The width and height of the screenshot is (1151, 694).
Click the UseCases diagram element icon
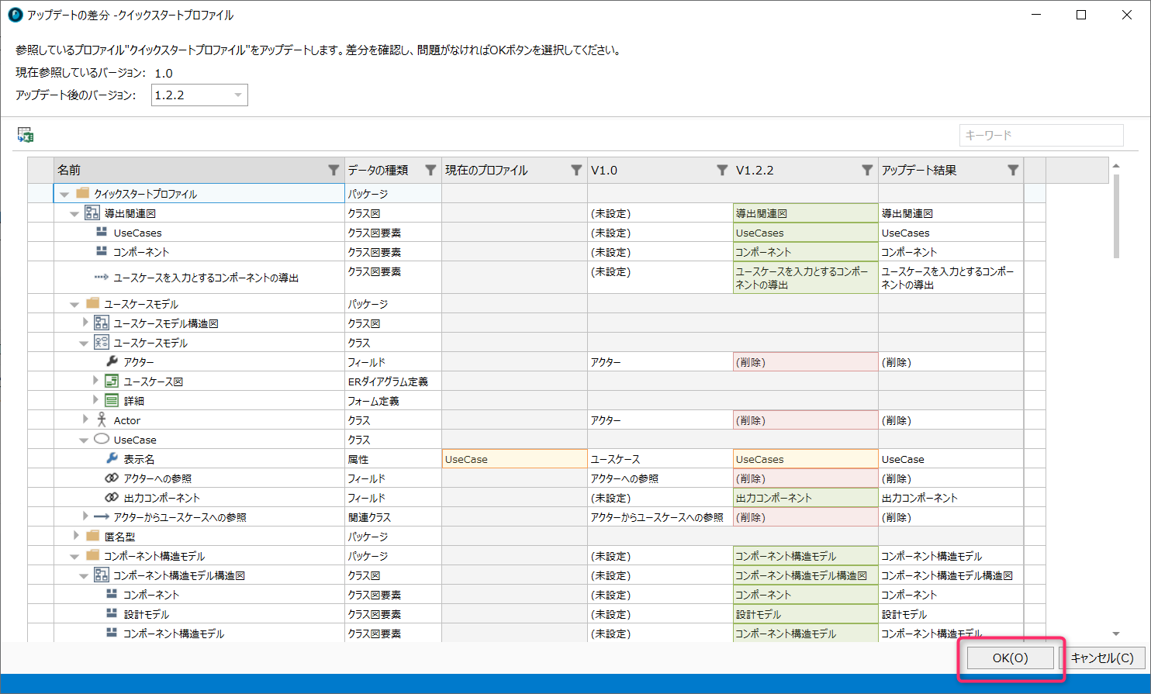click(x=102, y=232)
